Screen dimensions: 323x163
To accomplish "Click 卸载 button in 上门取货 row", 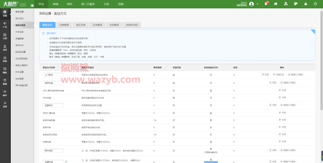I will pyautogui.click(x=265, y=75).
